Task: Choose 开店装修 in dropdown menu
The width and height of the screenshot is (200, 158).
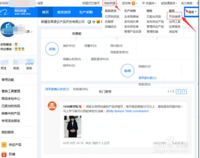Action: point(174,16)
